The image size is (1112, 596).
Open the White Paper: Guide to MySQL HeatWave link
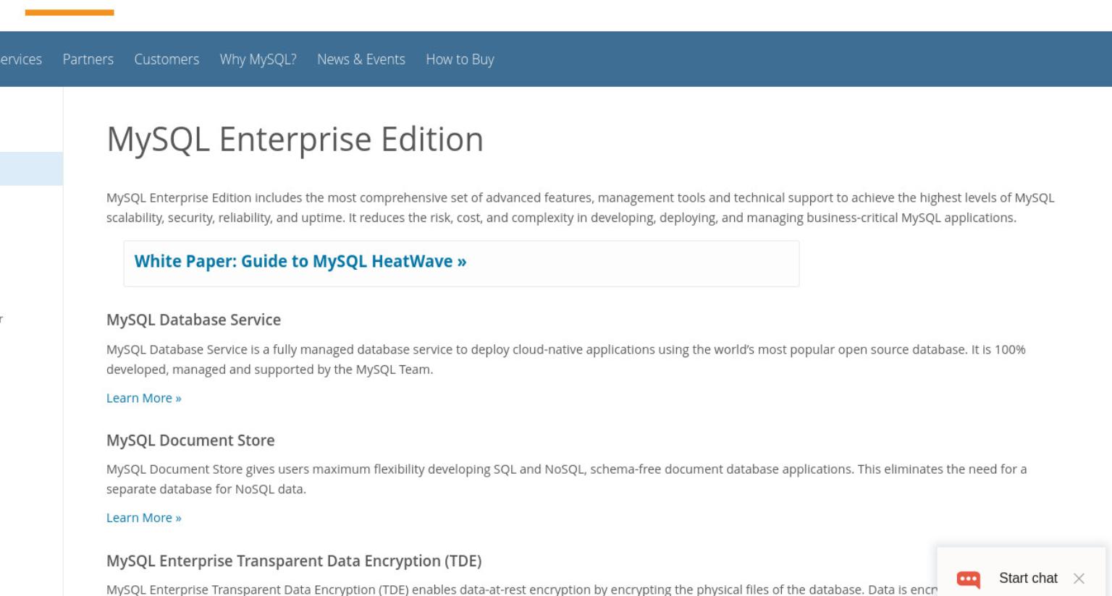(300, 261)
